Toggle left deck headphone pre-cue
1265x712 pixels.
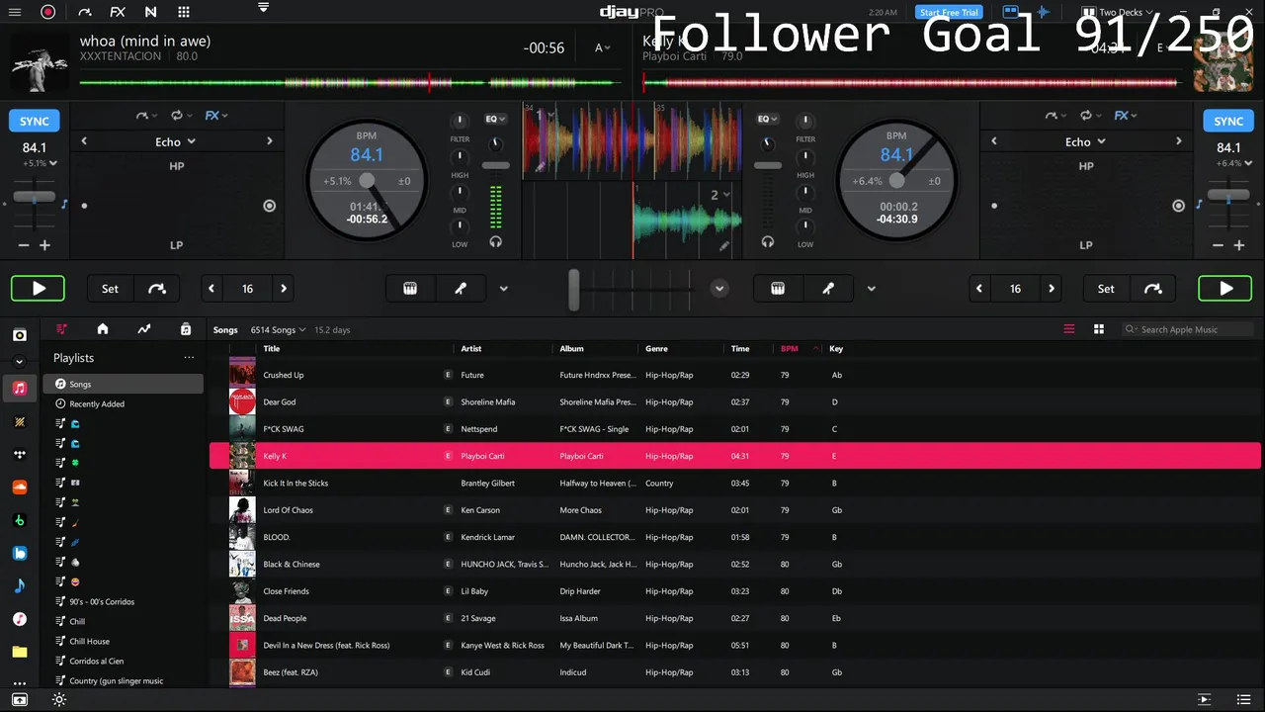coord(496,241)
